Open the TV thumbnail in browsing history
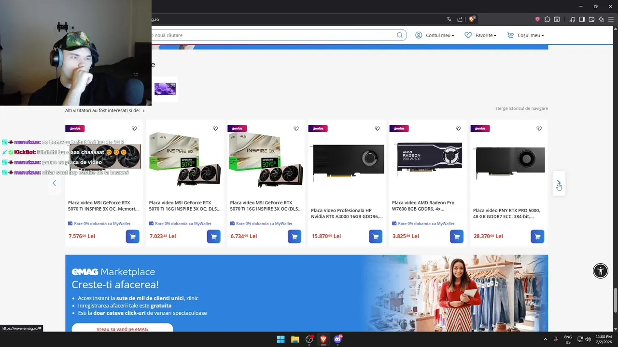The image size is (618, 347). click(165, 89)
